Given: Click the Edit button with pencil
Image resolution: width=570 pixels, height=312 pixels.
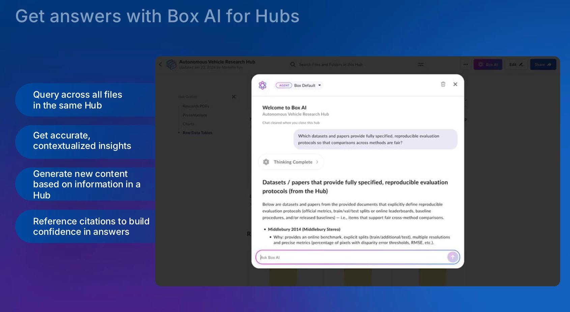Looking at the screenshot, I should click(516, 64).
